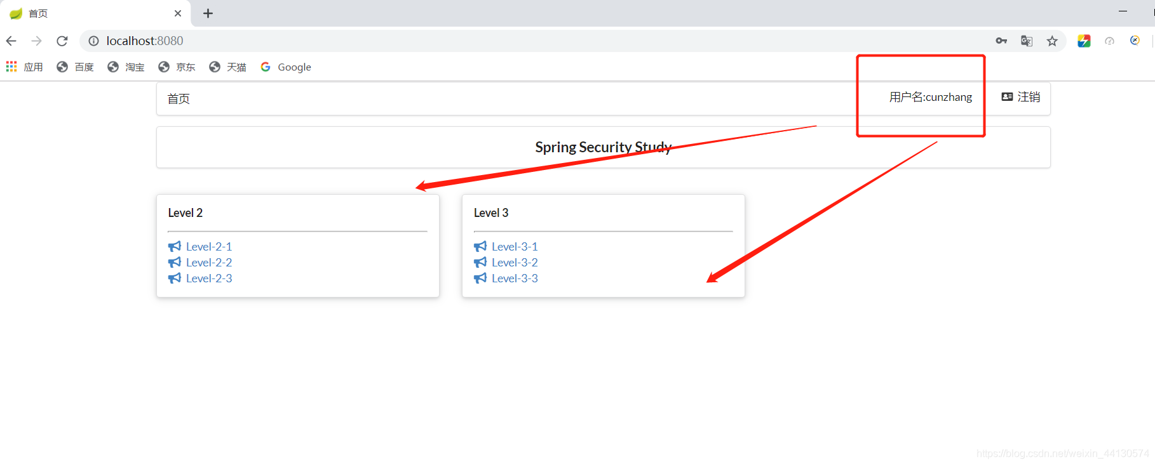Reload the page with the refresh icon
Image resolution: width=1155 pixels, height=465 pixels.
[62, 41]
